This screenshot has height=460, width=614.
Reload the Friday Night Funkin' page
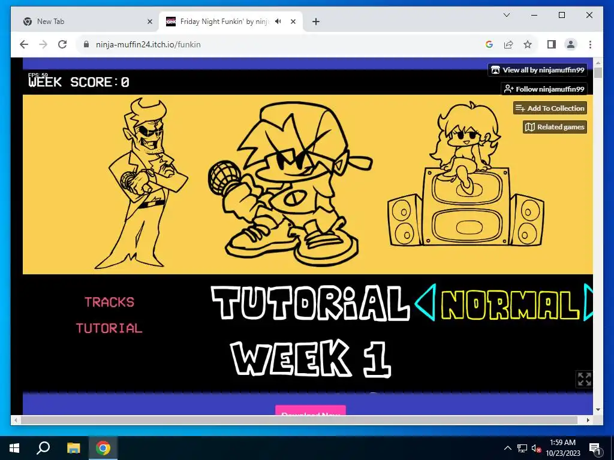tap(62, 44)
